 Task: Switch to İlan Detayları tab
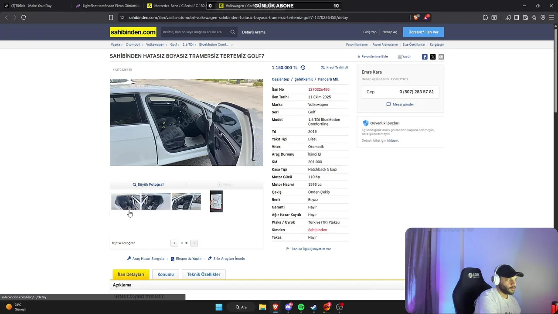131,274
